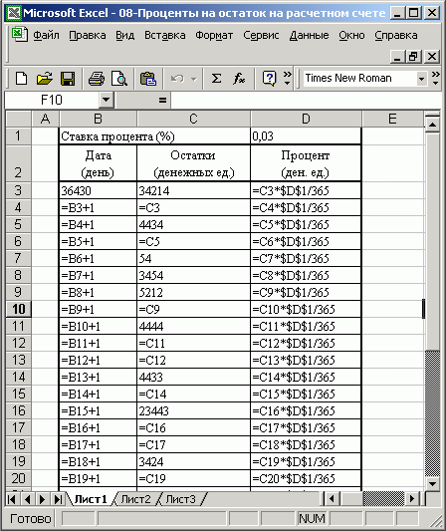446x531 pixels.
Task: Switch to Лист3 sheet tab
Action: (x=180, y=499)
